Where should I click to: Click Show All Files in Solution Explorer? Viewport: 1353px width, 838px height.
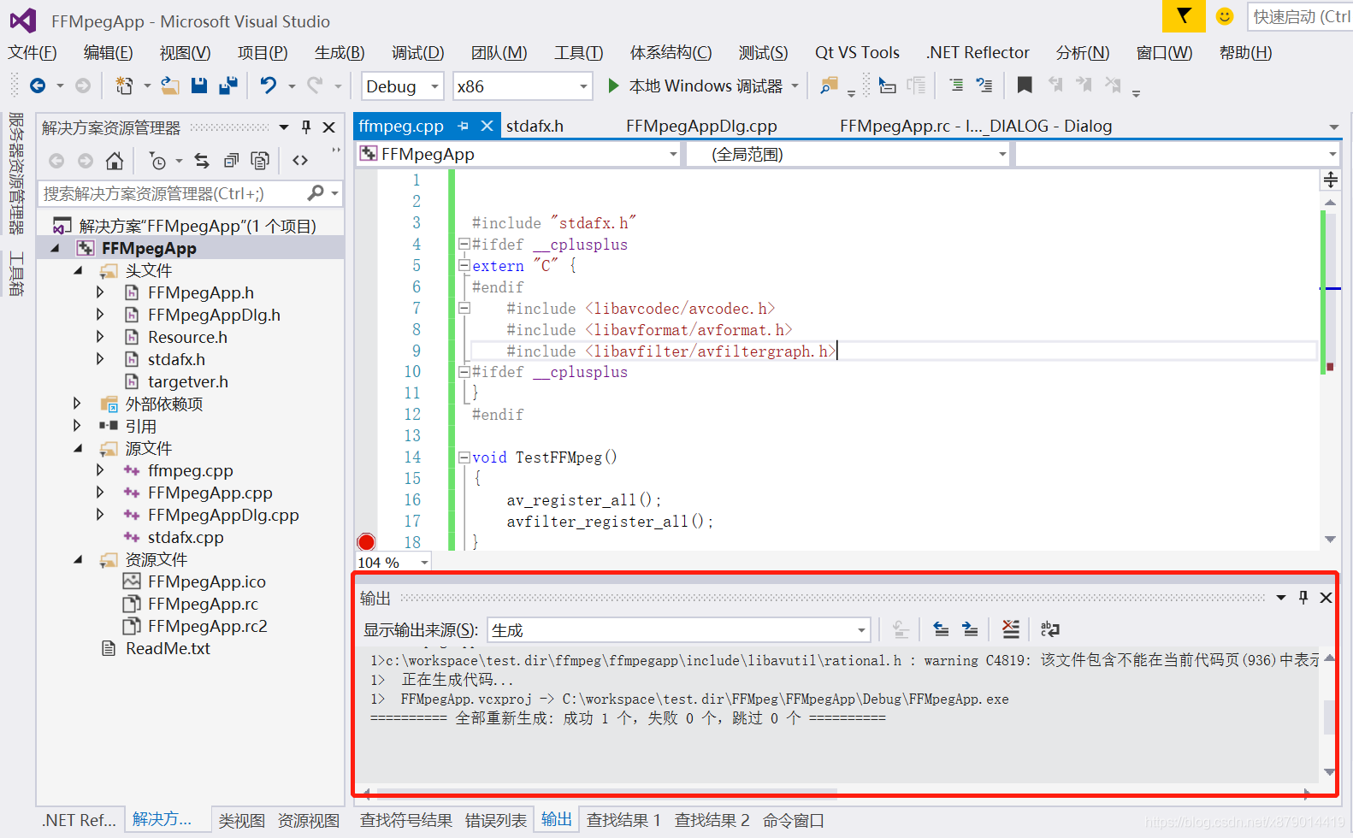tap(260, 161)
